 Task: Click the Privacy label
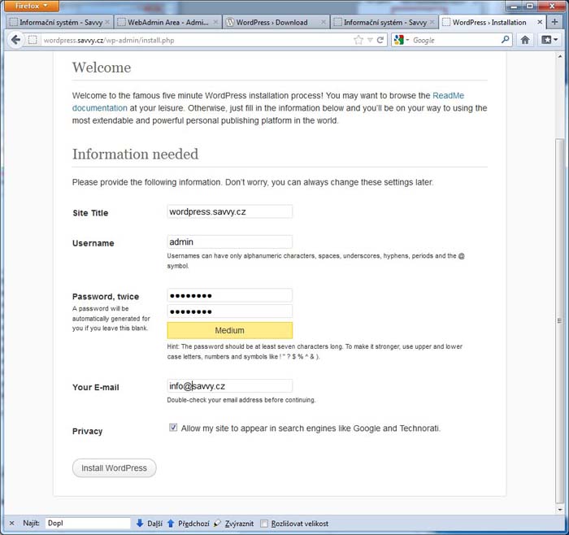[88, 431]
